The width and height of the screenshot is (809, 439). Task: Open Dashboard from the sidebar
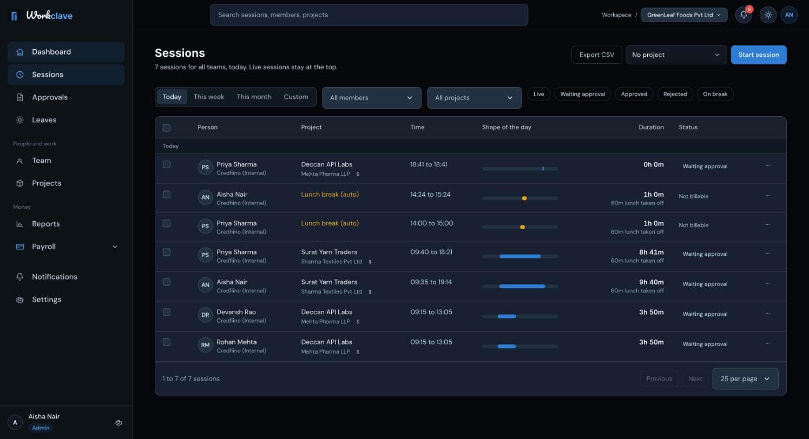pos(66,52)
